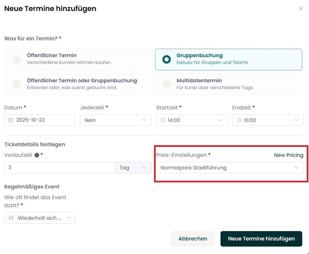309x254 pixels.
Task: Select the Gruppenbuchung radio option
Action: (167, 59)
